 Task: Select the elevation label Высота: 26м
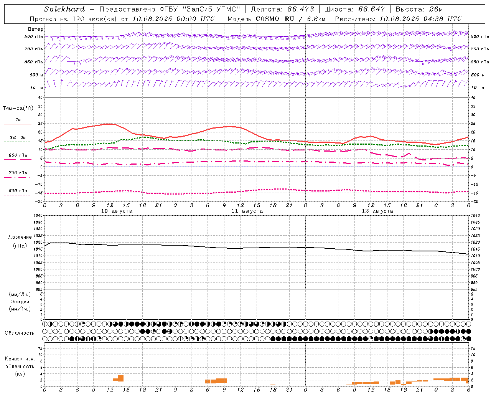(x=420, y=9)
